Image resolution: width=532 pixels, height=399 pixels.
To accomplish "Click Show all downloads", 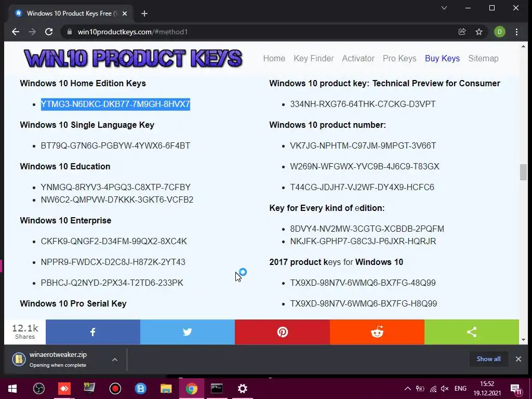I will pyautogui.click(x=488, y=359).
